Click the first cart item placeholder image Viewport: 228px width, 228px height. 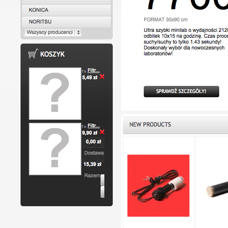55,93
